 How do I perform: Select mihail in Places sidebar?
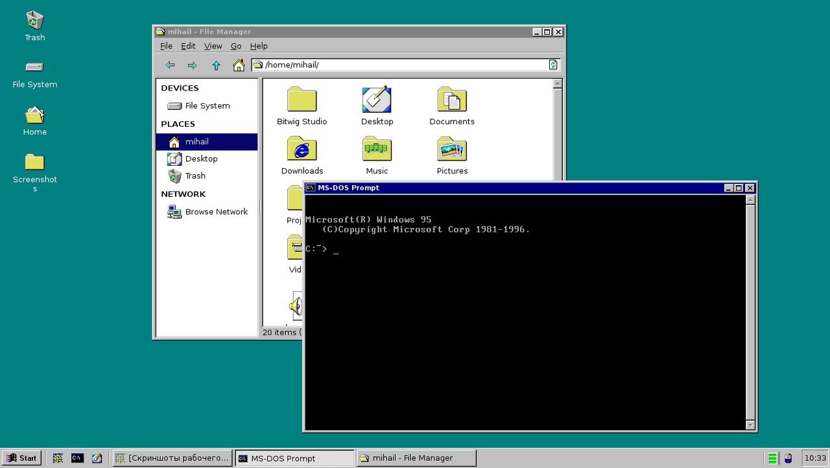pyautogui.click(x=207, y=142)
